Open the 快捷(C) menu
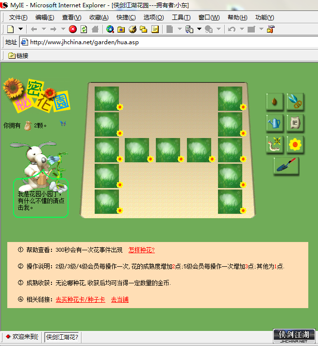 pyautogui.click(x=126, y=17)
